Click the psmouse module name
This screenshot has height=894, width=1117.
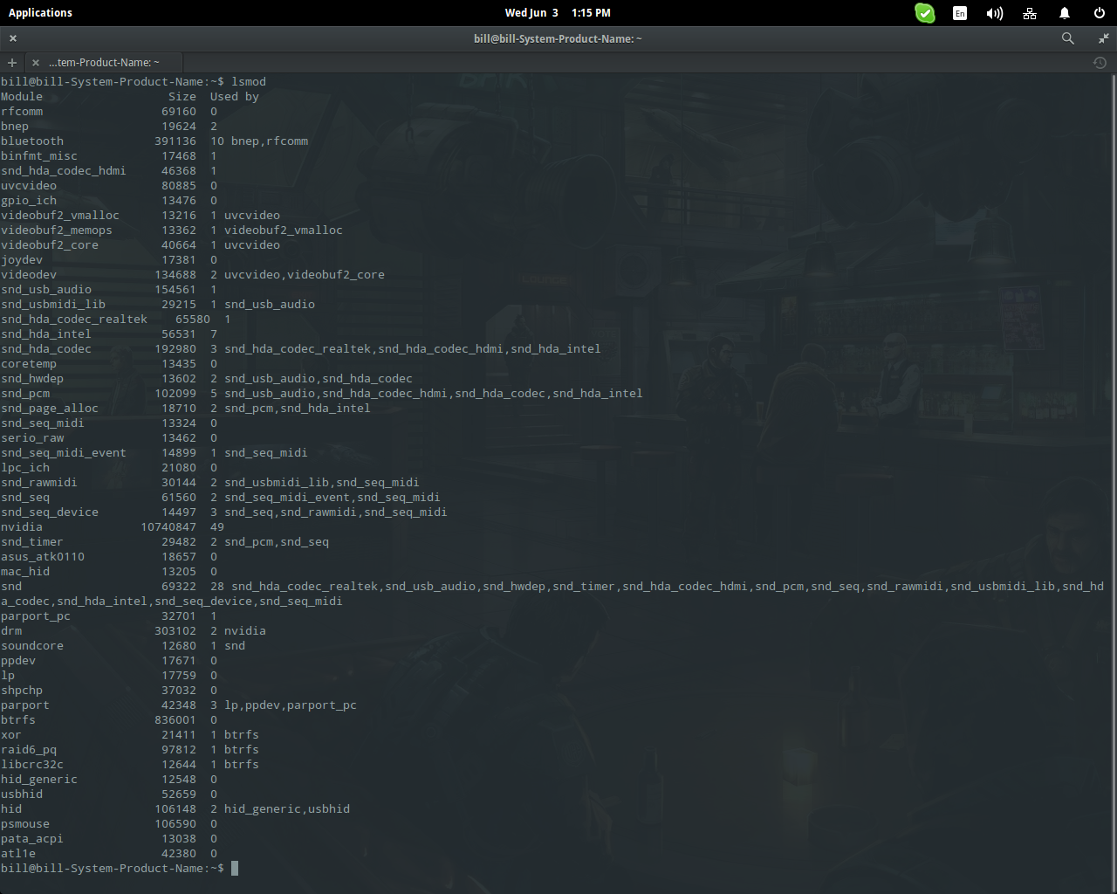[x=25, y=824]
